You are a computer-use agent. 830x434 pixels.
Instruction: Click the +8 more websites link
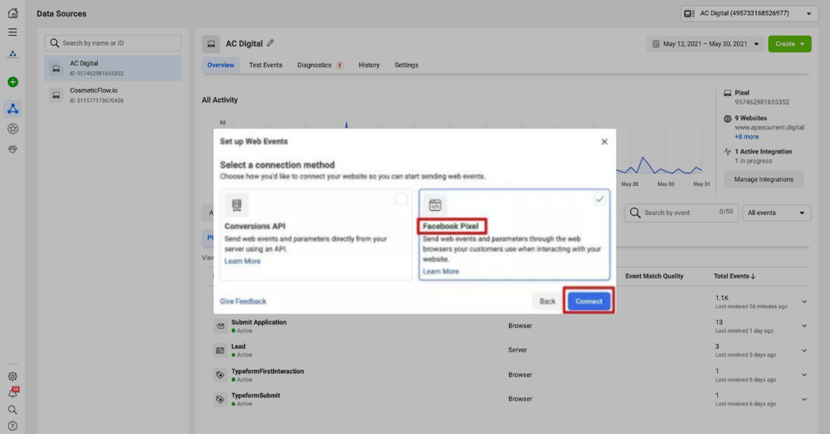746,137
